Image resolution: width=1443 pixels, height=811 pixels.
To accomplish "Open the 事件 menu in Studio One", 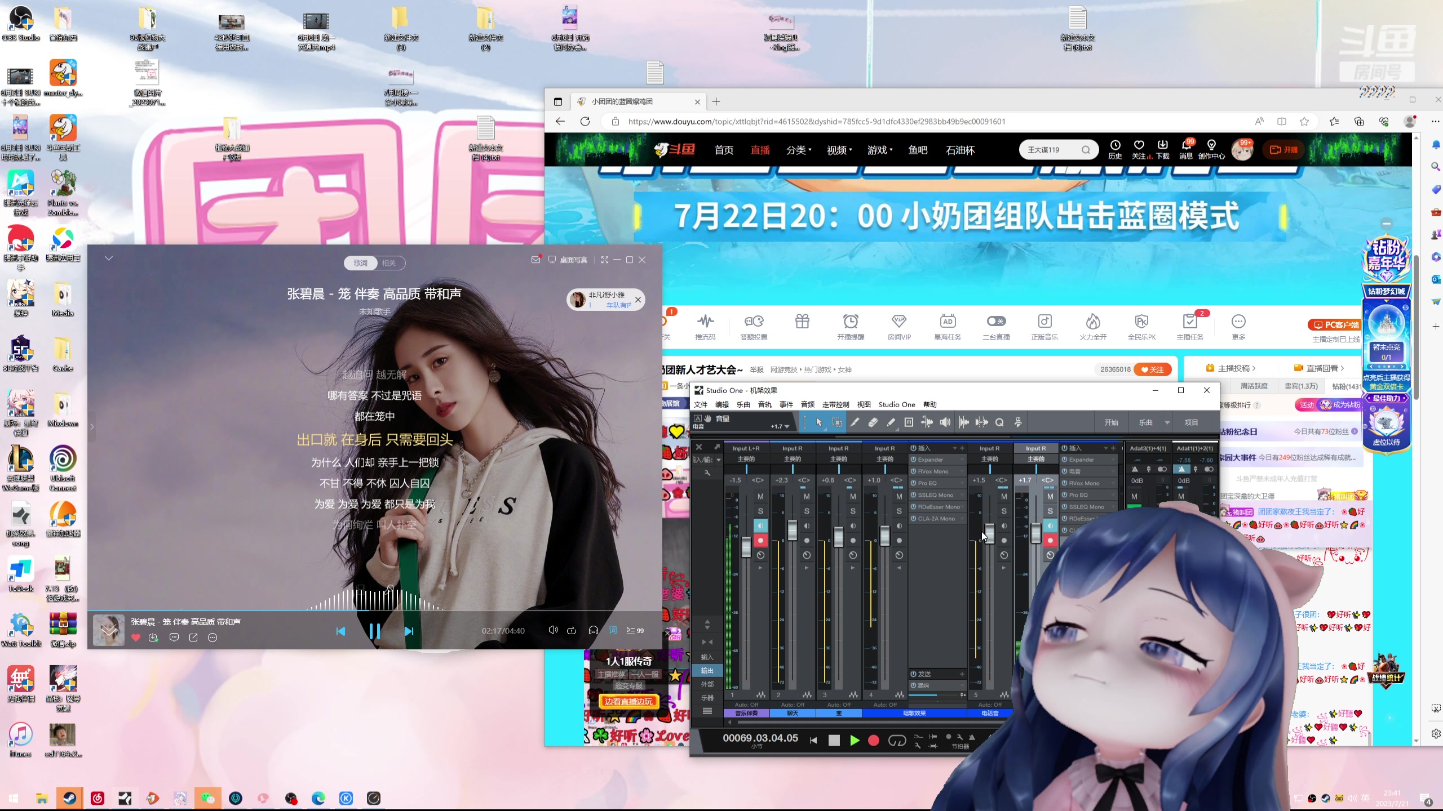I will pyautogui.click(x=786, y=404).
